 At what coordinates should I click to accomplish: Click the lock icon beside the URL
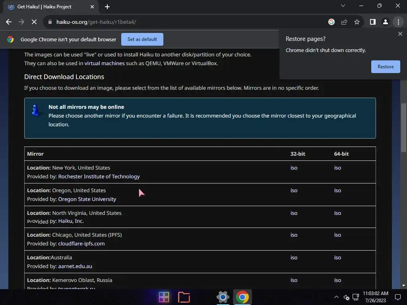click(x=50, y=22)
